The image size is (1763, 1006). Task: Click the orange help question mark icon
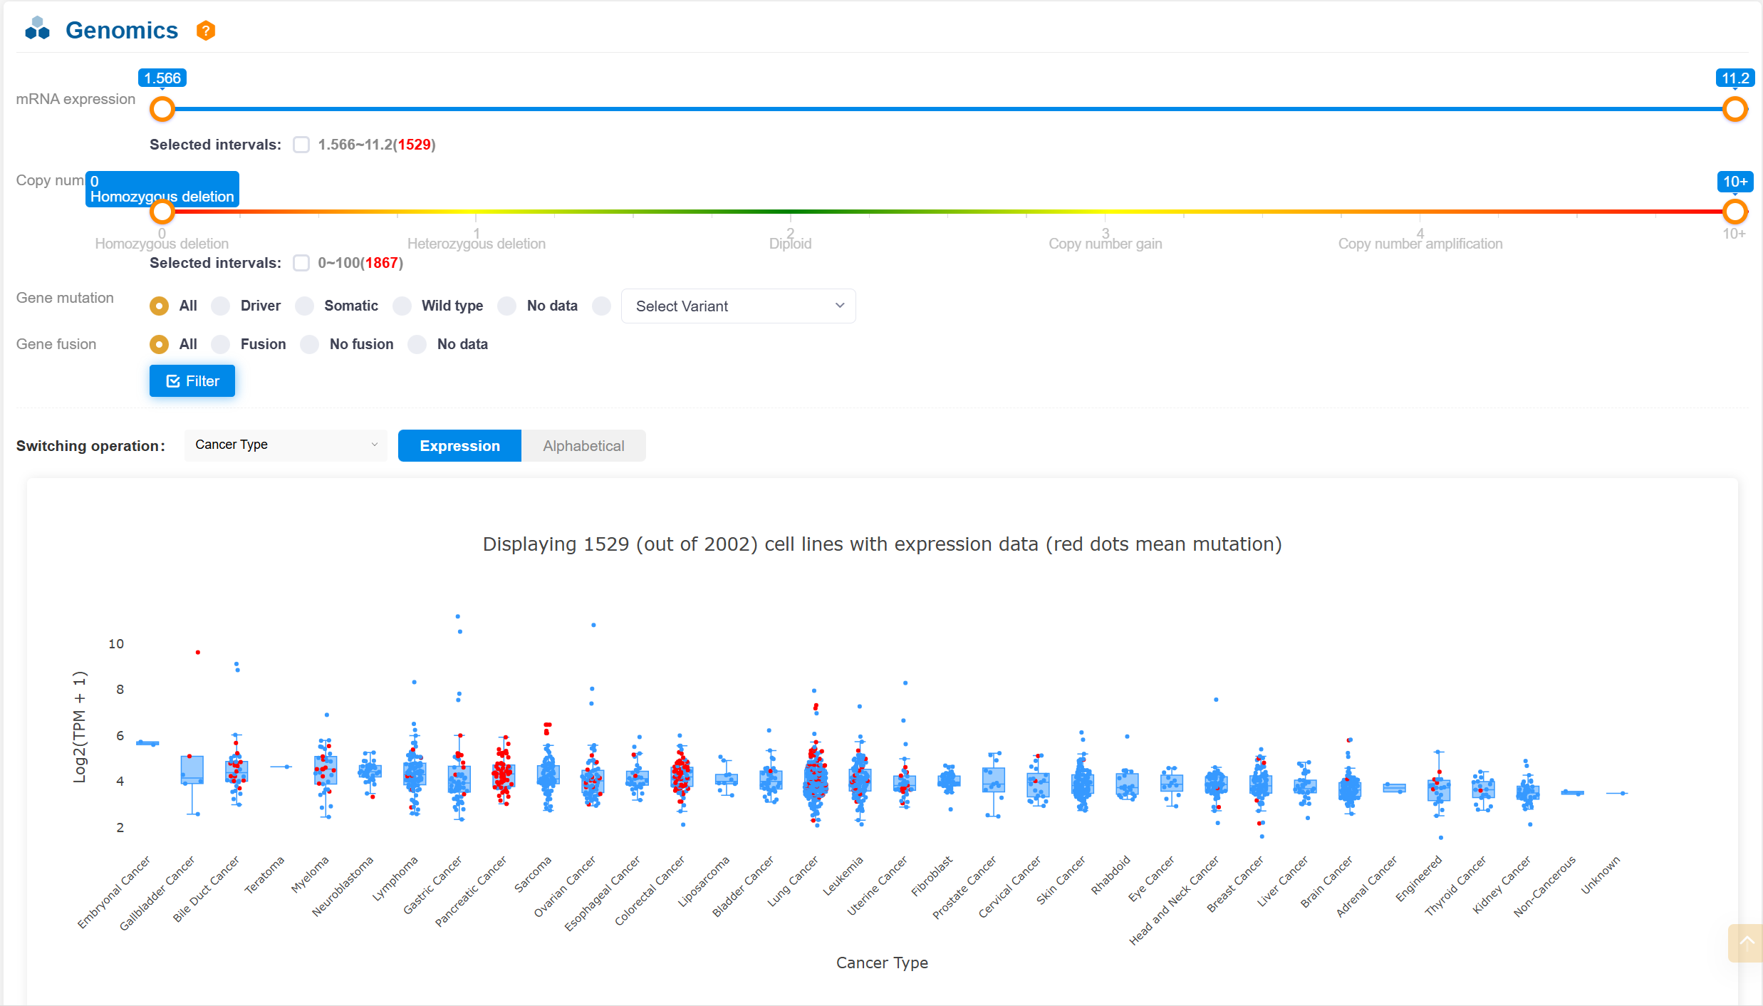click(205, 31)
